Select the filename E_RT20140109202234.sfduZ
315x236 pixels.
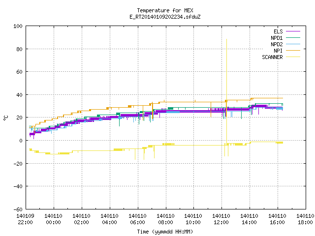165,17
